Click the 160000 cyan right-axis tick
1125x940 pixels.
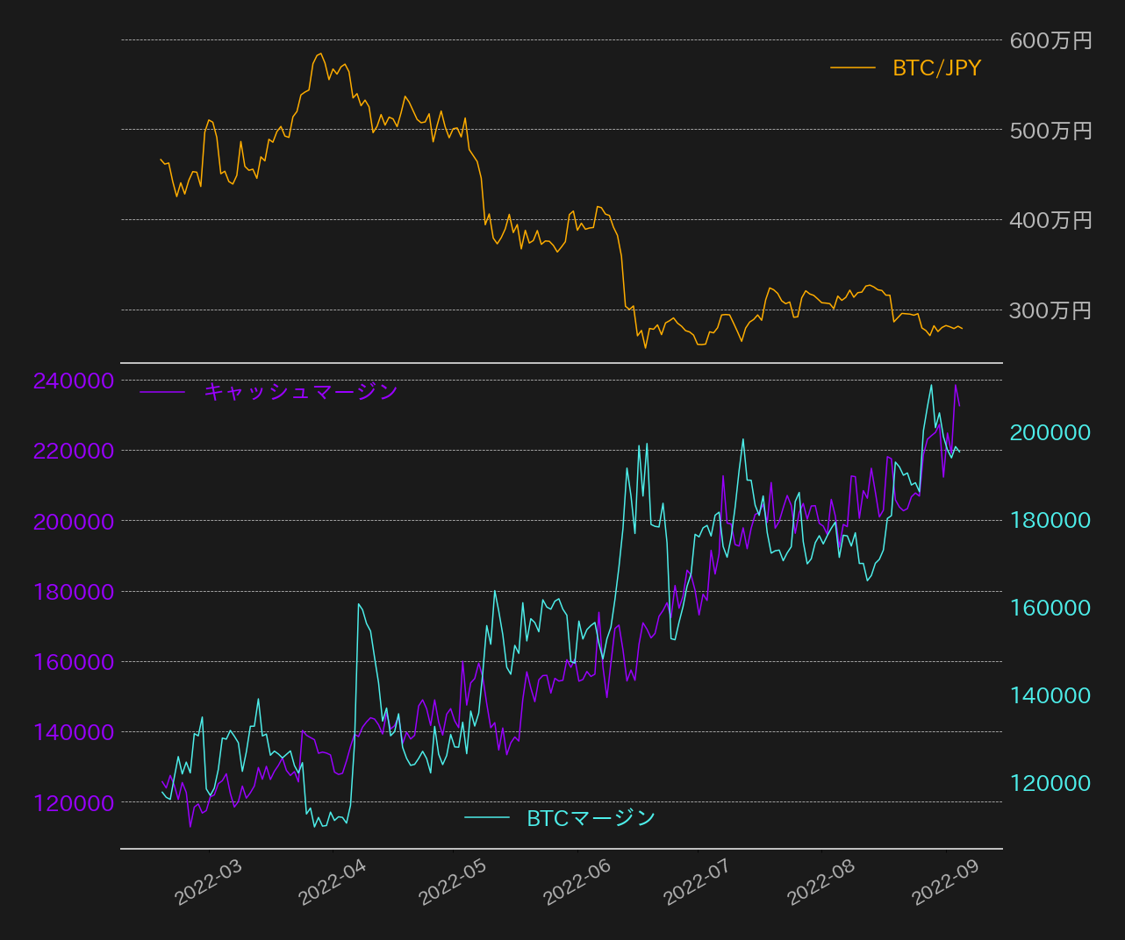click(1050, 608)
